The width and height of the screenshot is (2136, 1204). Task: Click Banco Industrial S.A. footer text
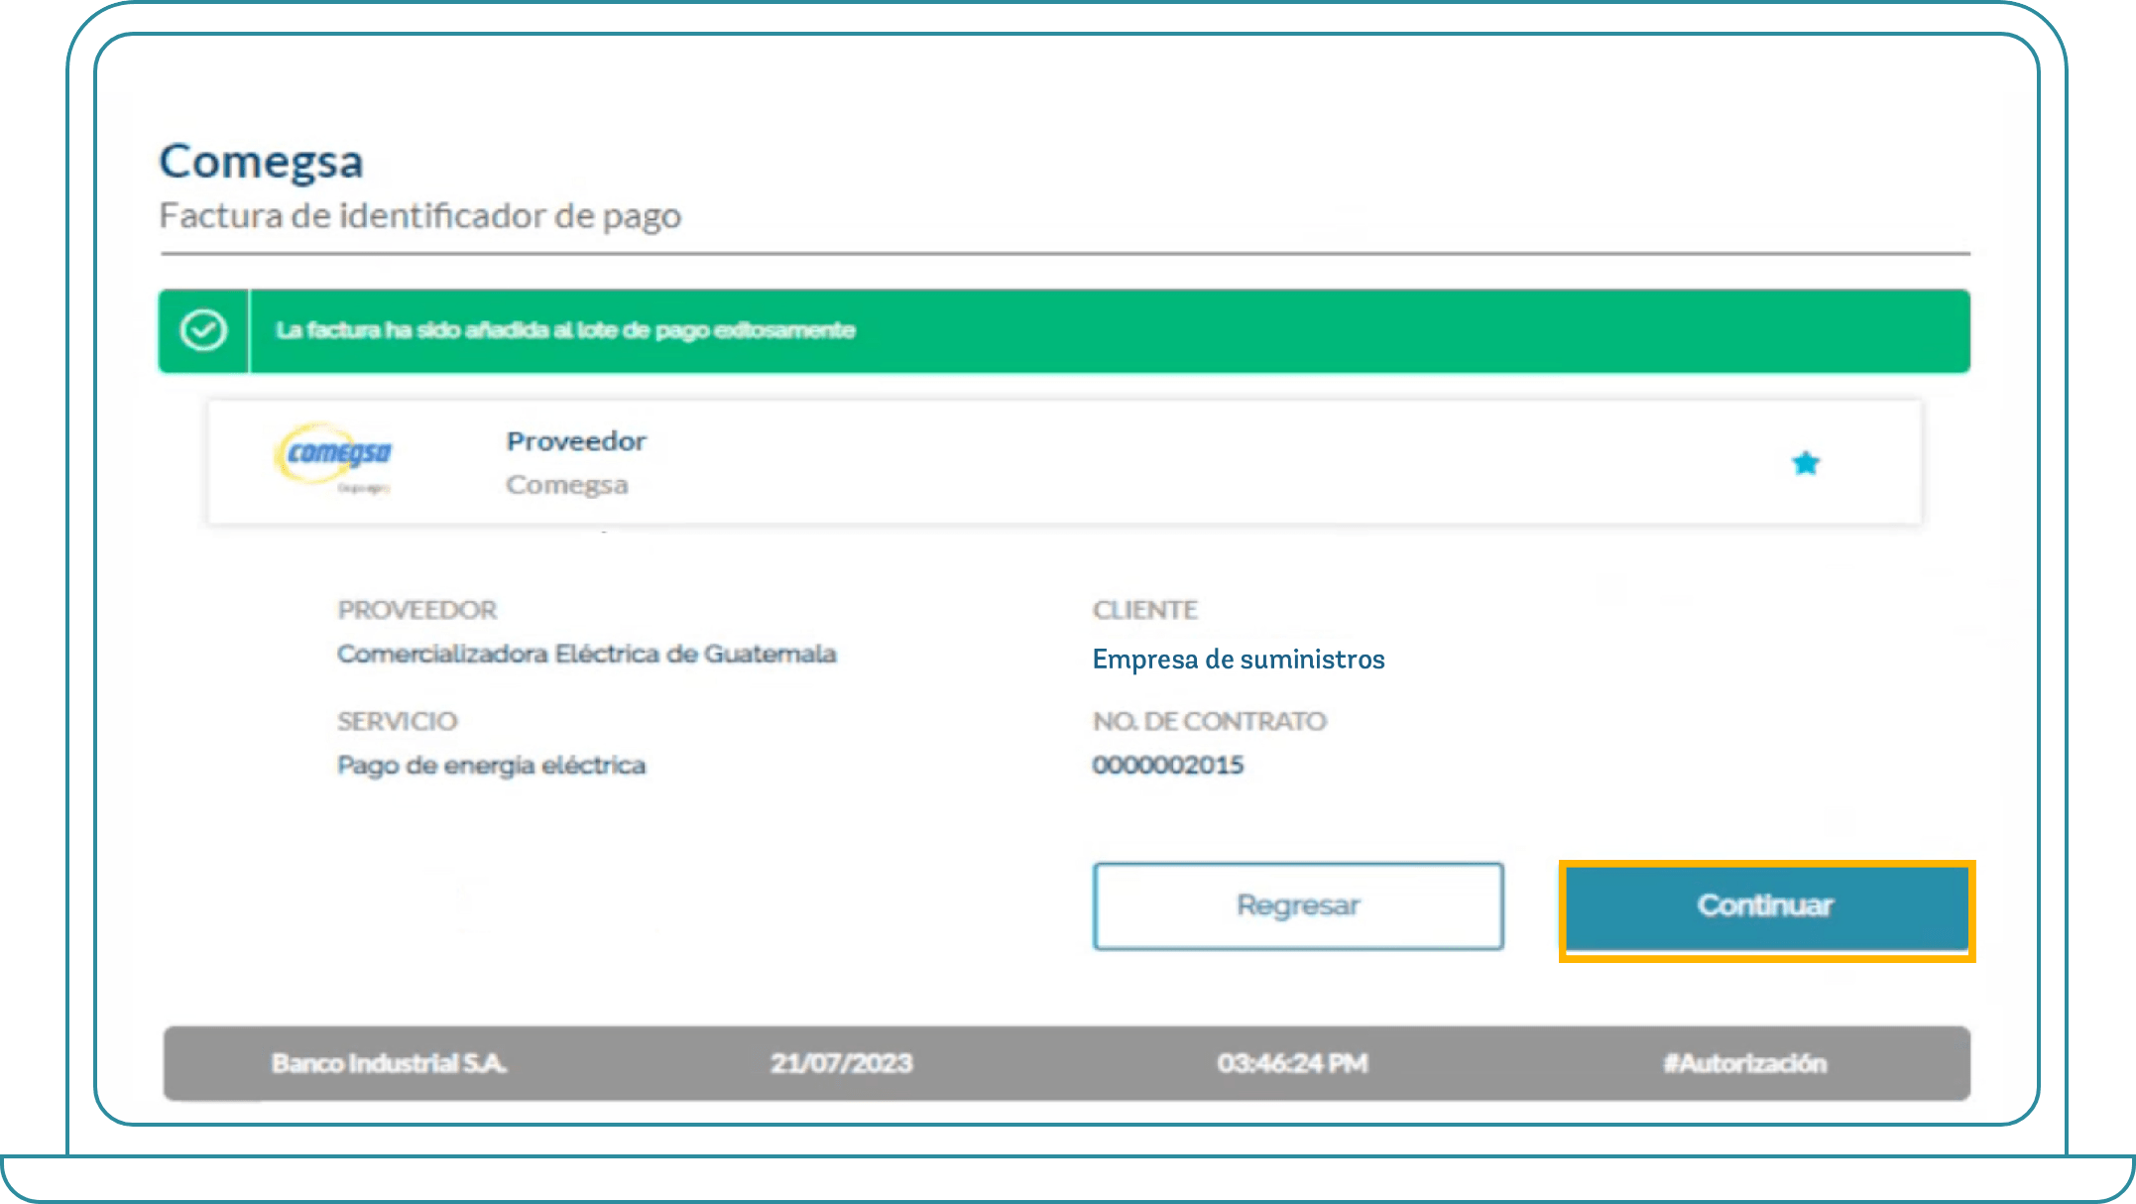[389, 1063]
